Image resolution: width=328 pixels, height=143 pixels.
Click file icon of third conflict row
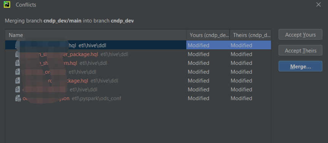click(x=17, y=63)
